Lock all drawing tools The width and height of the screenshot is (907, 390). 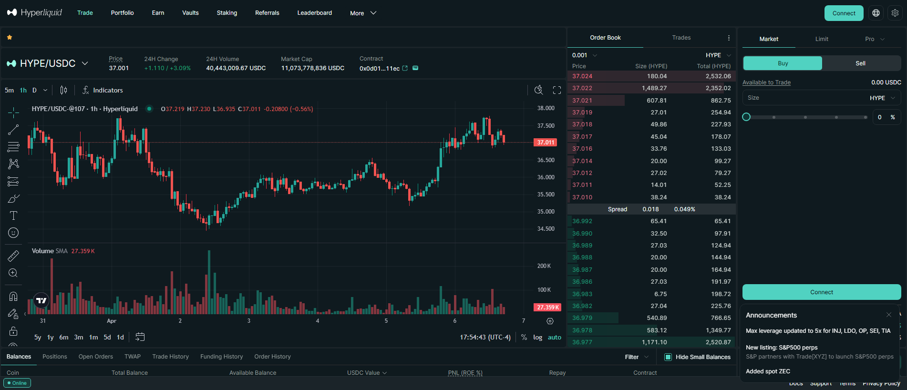(x=13, y=331)
